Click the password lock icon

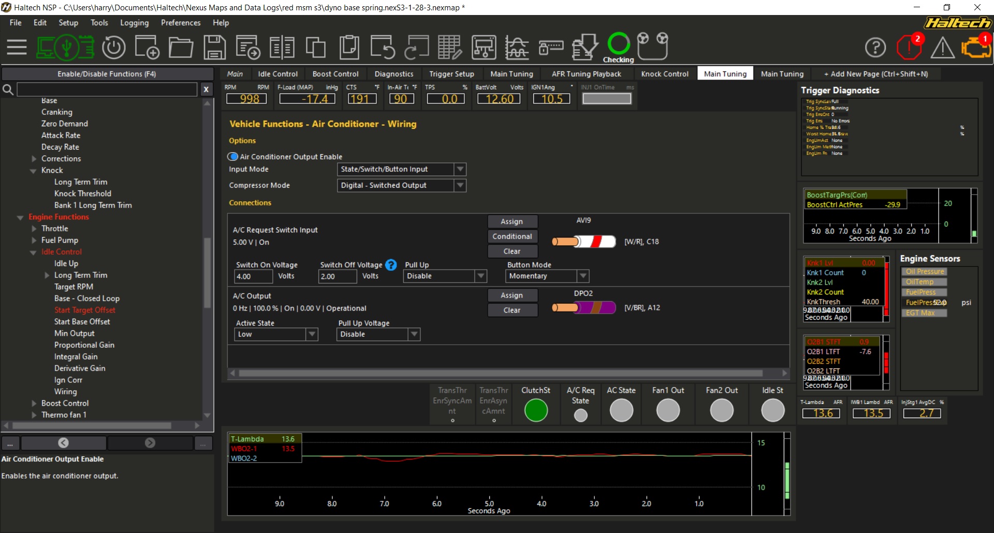click(x=551, y=47)
